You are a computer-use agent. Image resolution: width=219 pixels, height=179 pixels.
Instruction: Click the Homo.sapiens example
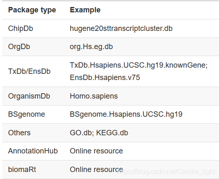pos(94,96)
